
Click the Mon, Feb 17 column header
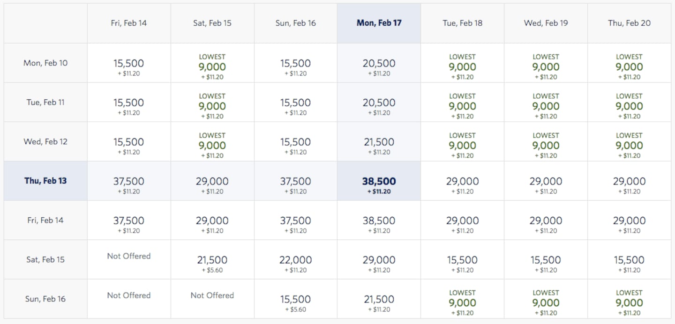379,23
